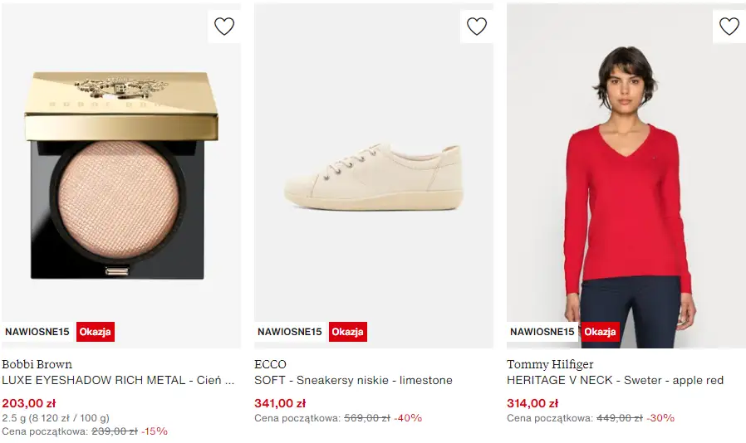Click the 203,00 zł eyeshadow price

[29, 403]
